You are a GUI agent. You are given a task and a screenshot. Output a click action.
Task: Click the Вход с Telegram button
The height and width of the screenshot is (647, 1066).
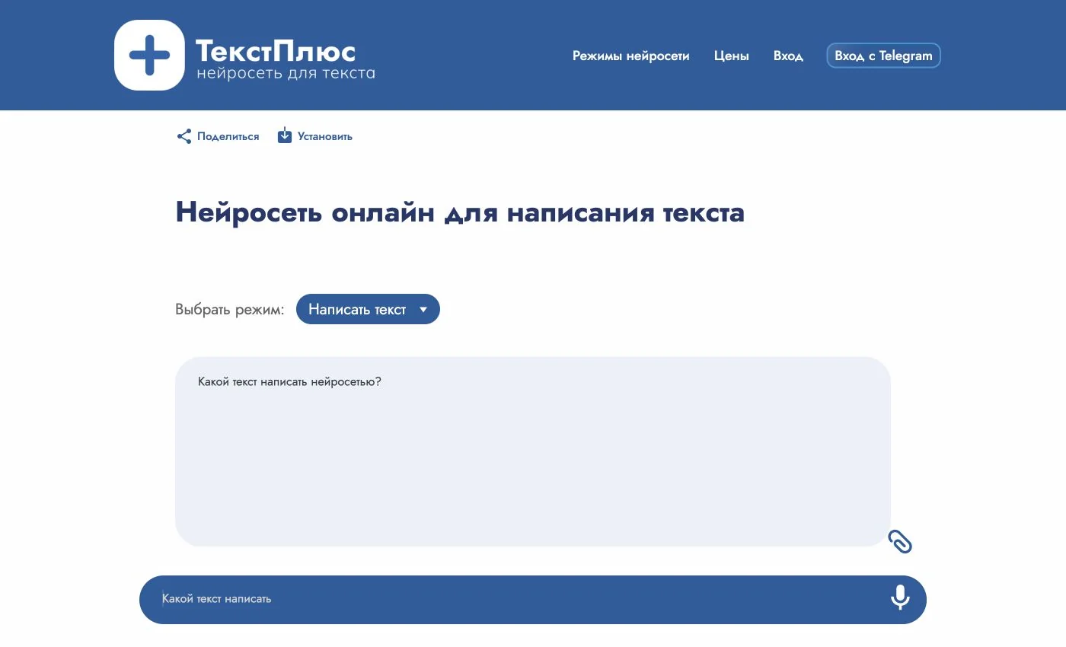(884, 56)
